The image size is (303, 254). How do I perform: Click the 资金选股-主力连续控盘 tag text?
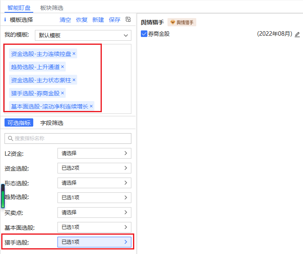(41, 54)
